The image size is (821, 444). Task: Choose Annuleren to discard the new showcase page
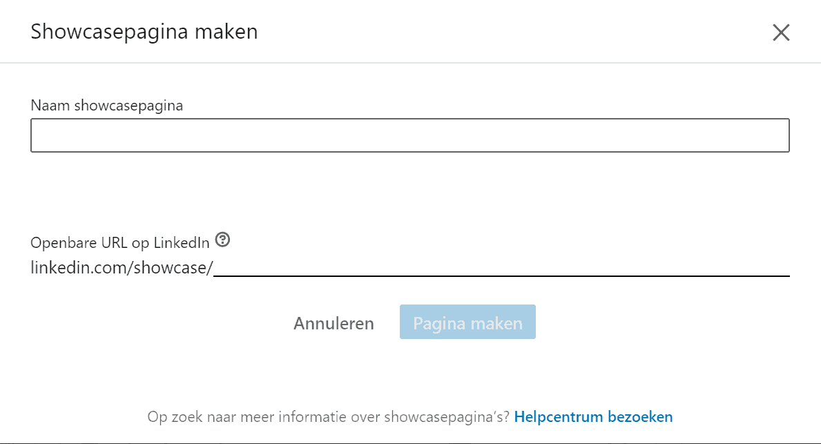334,323
